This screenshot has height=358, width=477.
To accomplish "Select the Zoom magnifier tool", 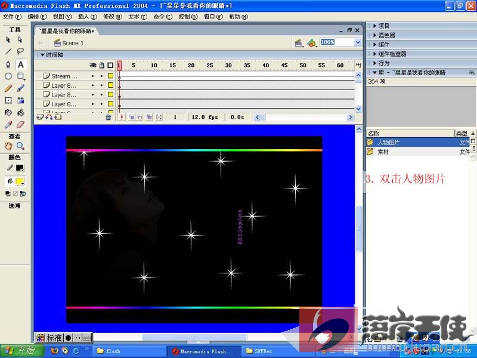I will 20,146.
